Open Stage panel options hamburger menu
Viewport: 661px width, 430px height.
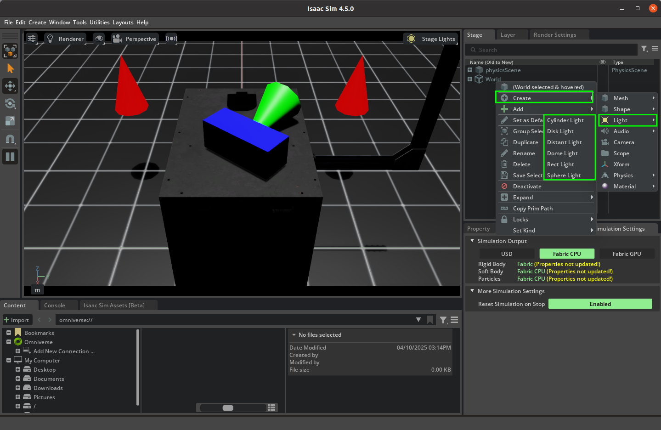coord(655,49)
